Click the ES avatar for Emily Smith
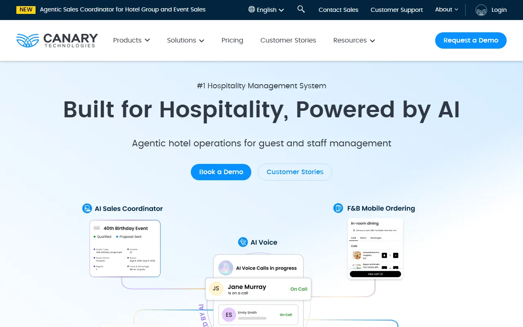The width and height of the screenshot is (523, 327). pos(229,315)
